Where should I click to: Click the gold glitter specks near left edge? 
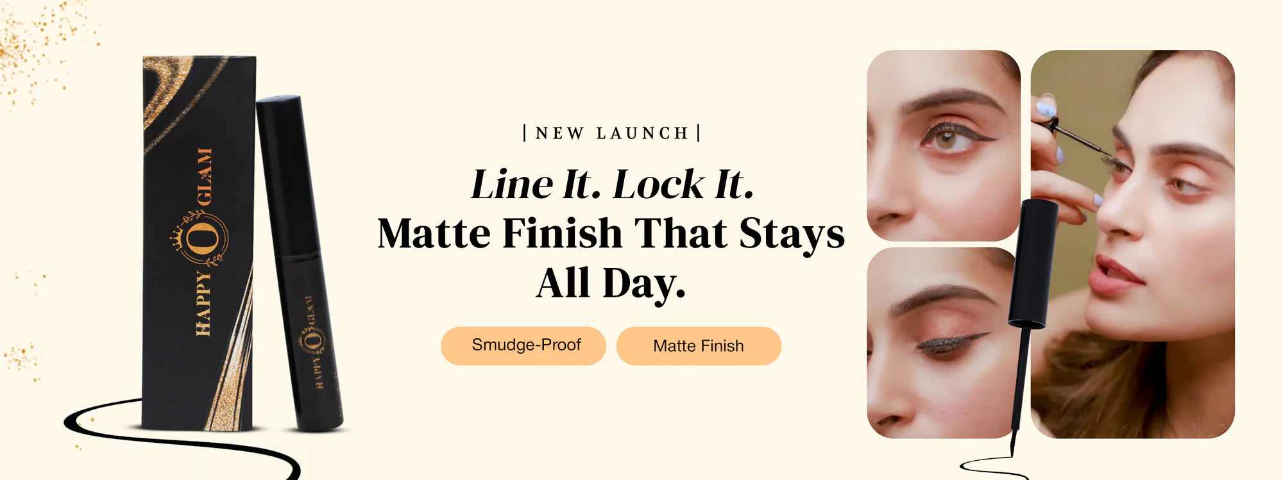point(22,356)
